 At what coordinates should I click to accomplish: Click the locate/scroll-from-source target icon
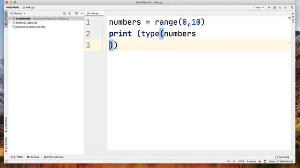[64, 14]
